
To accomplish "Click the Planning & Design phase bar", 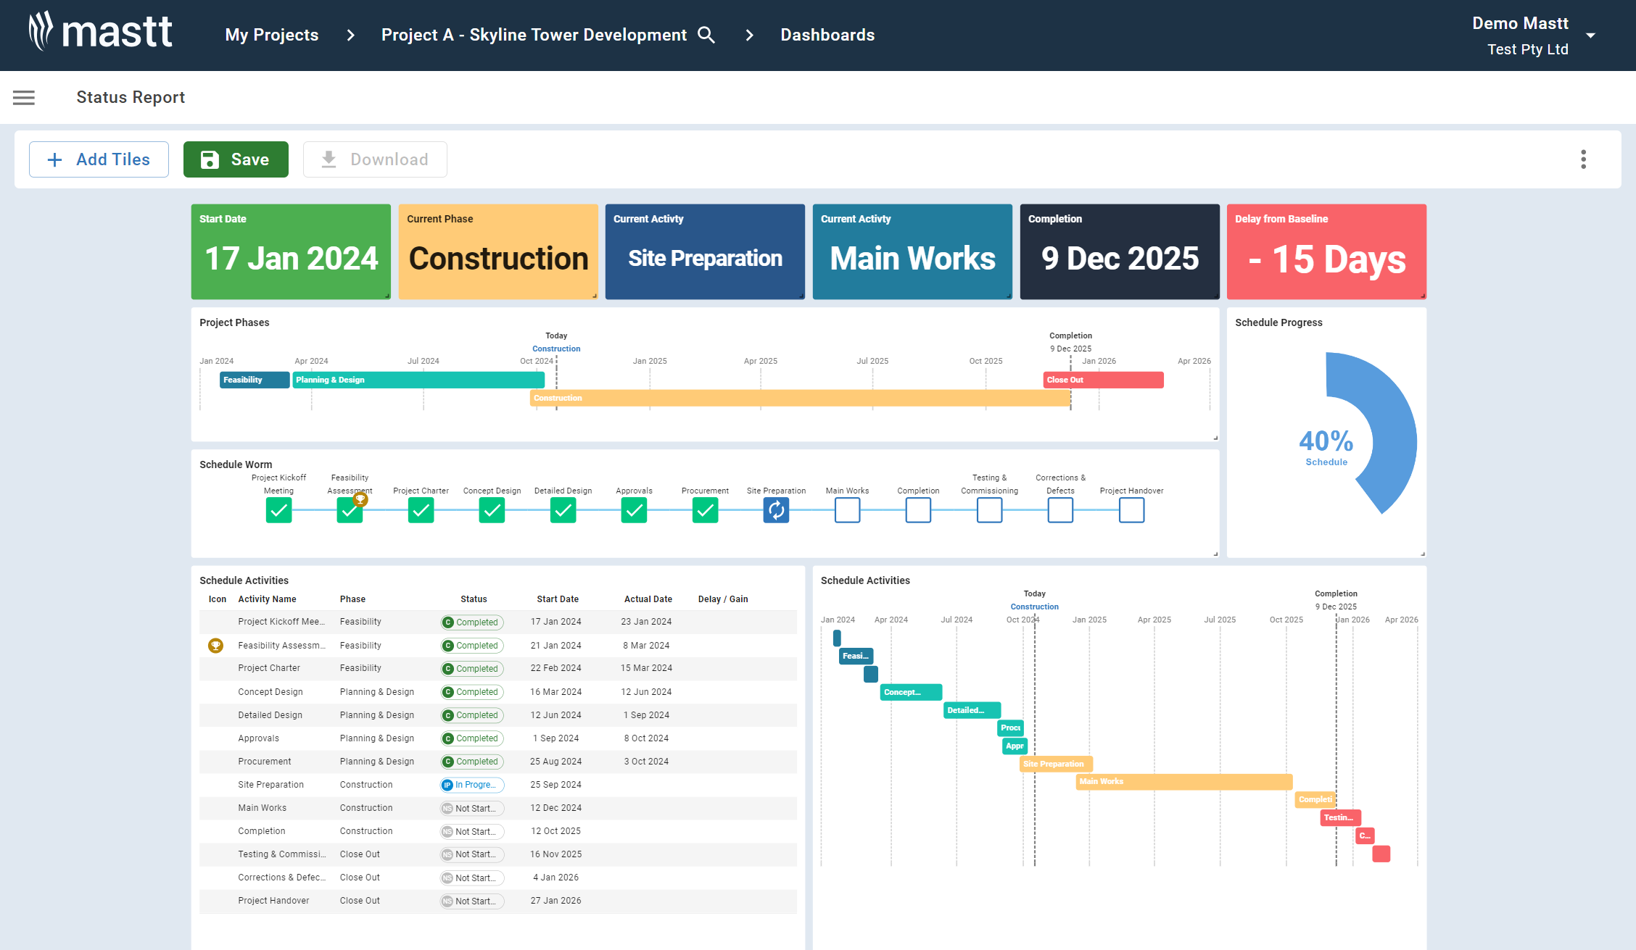I will [418, 380].
